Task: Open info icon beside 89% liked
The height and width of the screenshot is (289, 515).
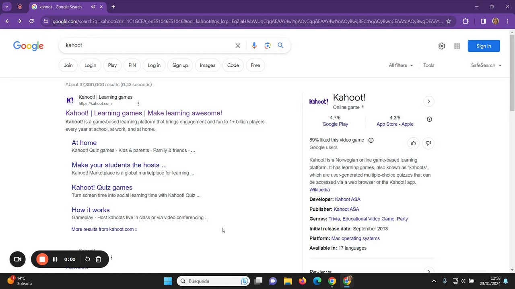Action: [x=371, y=140]
